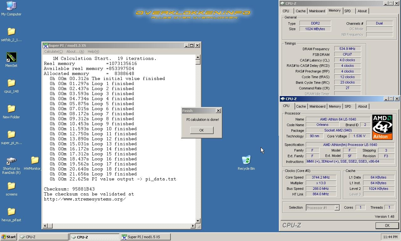Click the Memory Type DDR2 value
The width and height of the screenshot is (401, 241).
315,23
